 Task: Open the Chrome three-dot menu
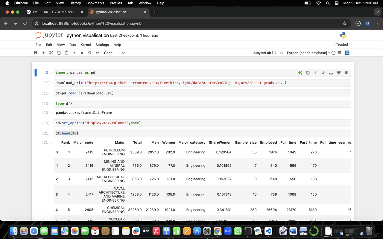(x=377, y=23)
